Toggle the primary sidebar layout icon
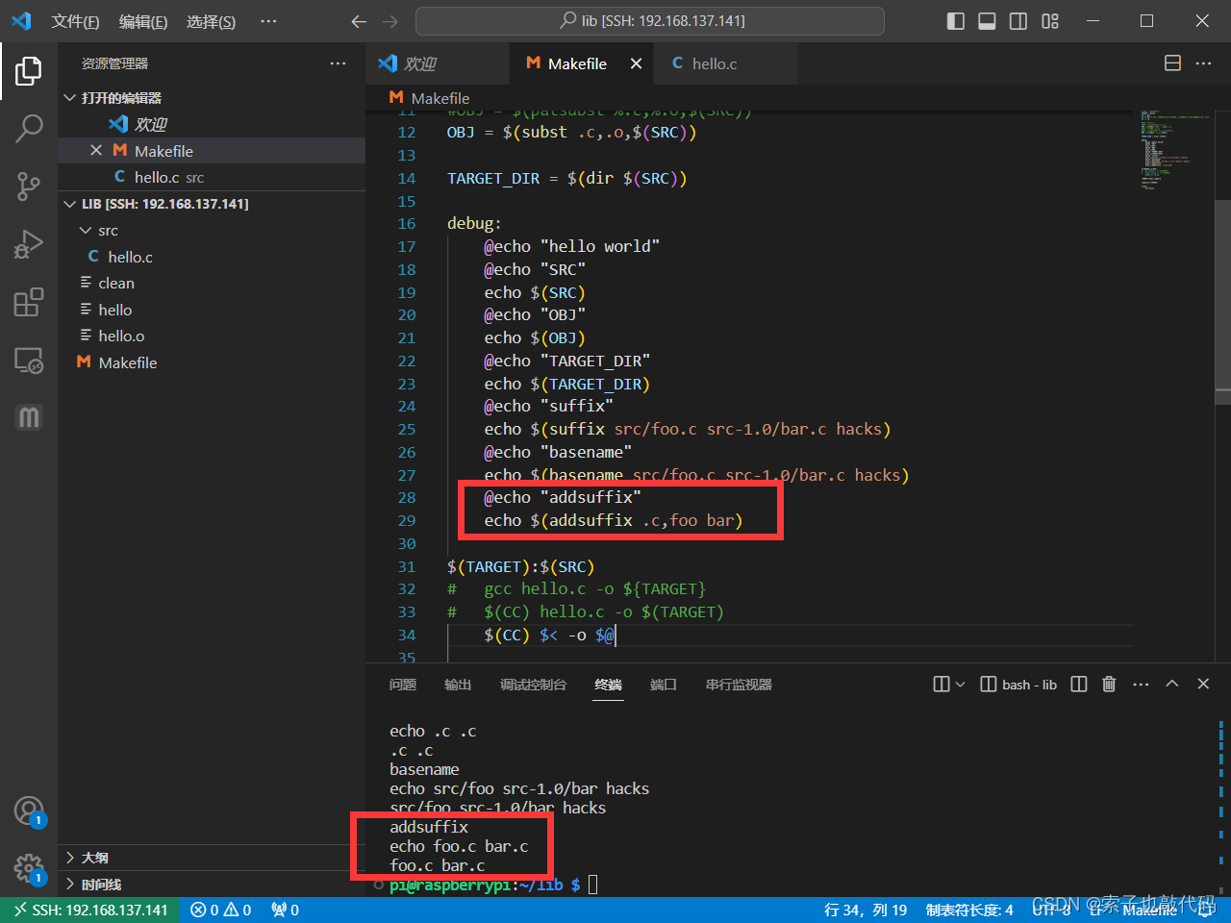1231x923 pixels. pos(956,21)
